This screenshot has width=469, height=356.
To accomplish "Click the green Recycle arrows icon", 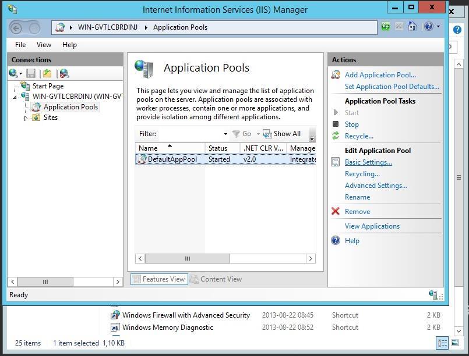I will tap(336, 136).
